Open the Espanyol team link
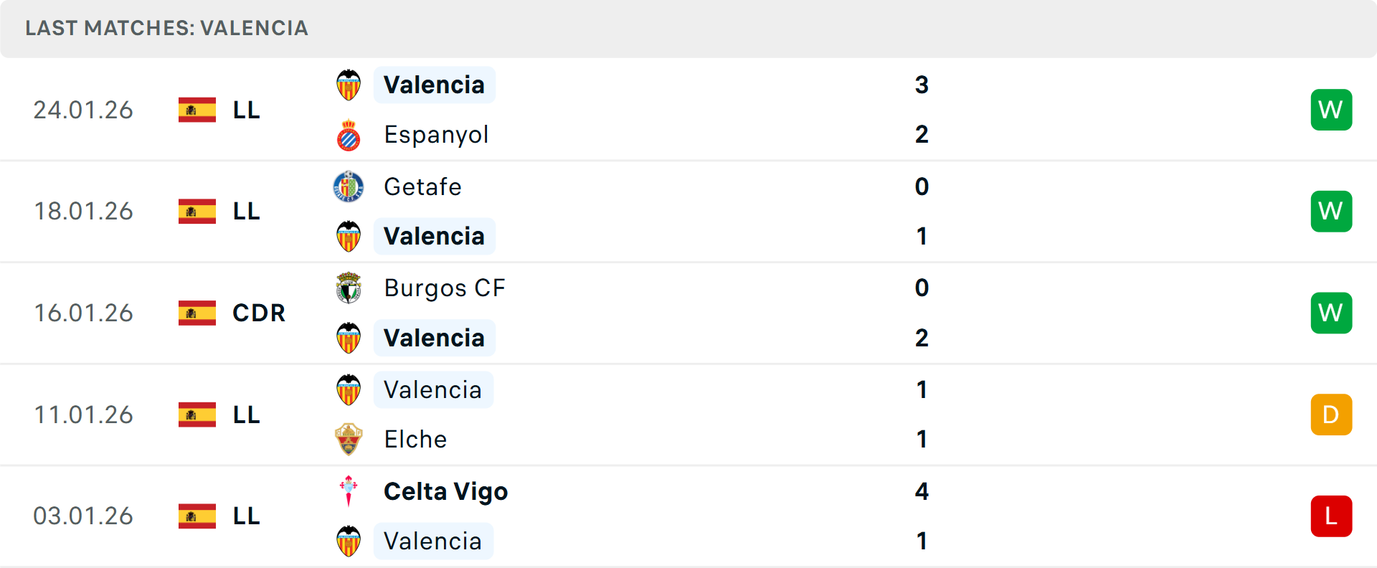1377x568 pixels. [436, 135]
